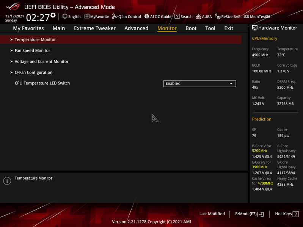Click the Search question-mark icon
303x227 pixels.
(x=177, y=16)
